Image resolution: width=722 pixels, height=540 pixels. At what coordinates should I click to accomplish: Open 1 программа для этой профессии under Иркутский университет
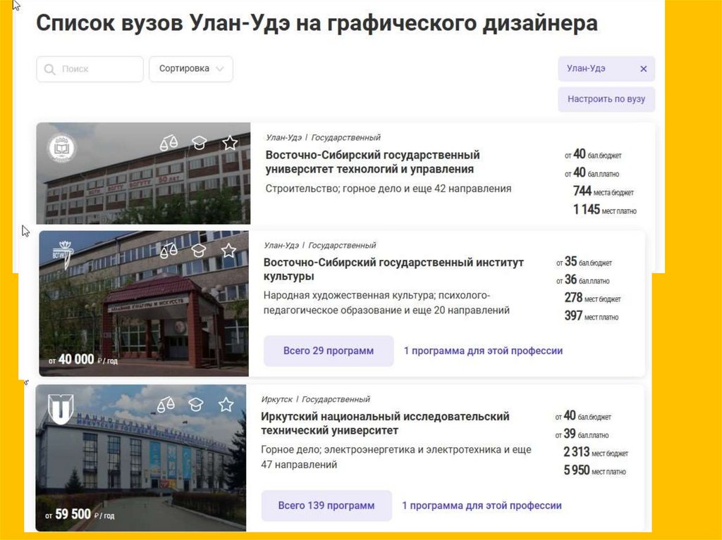click(x=482, y=506)
